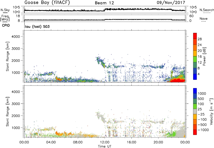Click the '4000' tick of the power panel

[16, 37]
